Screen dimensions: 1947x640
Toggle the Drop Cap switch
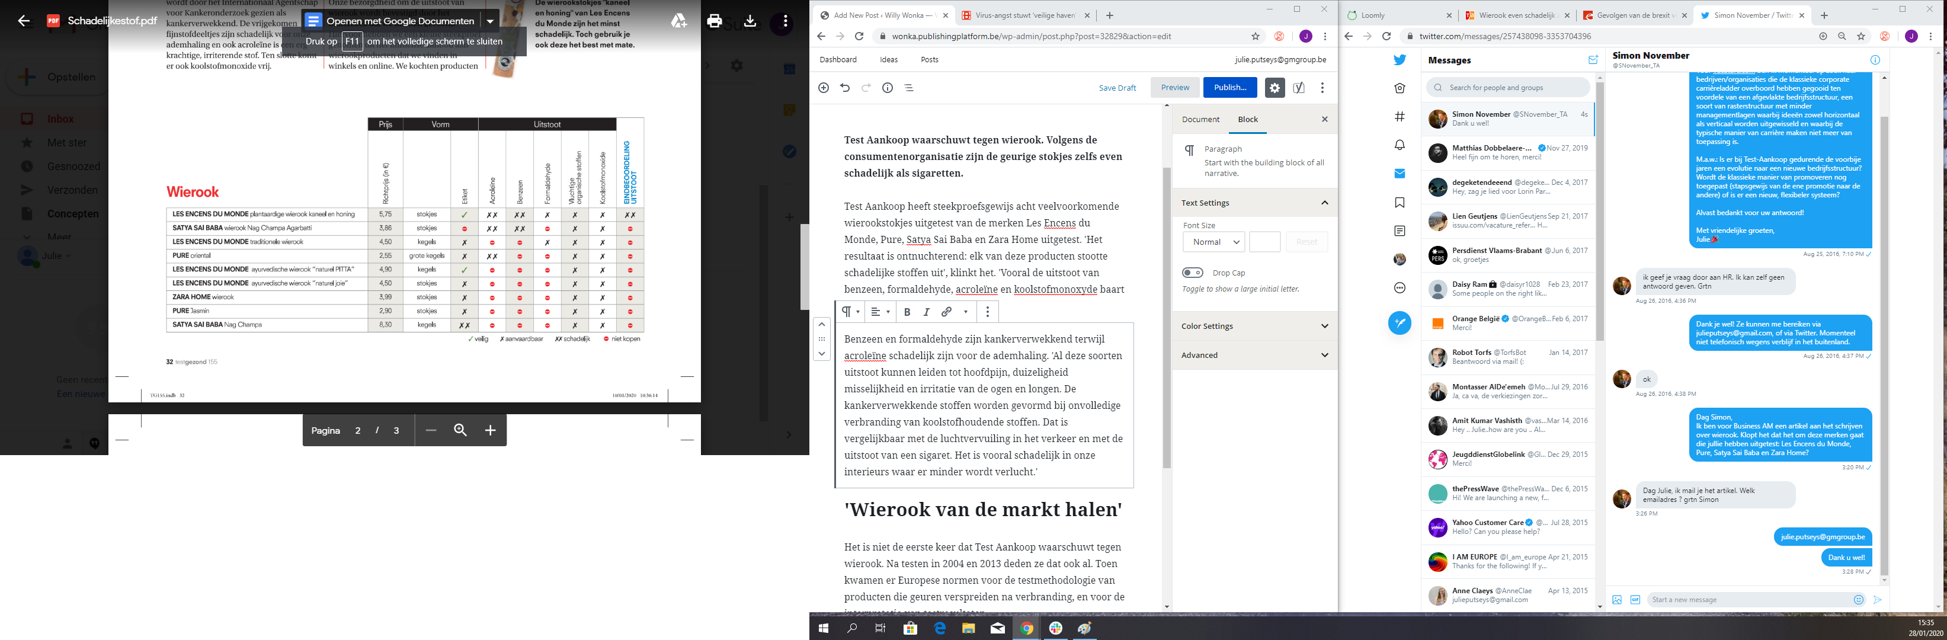tap(1193, 273)
